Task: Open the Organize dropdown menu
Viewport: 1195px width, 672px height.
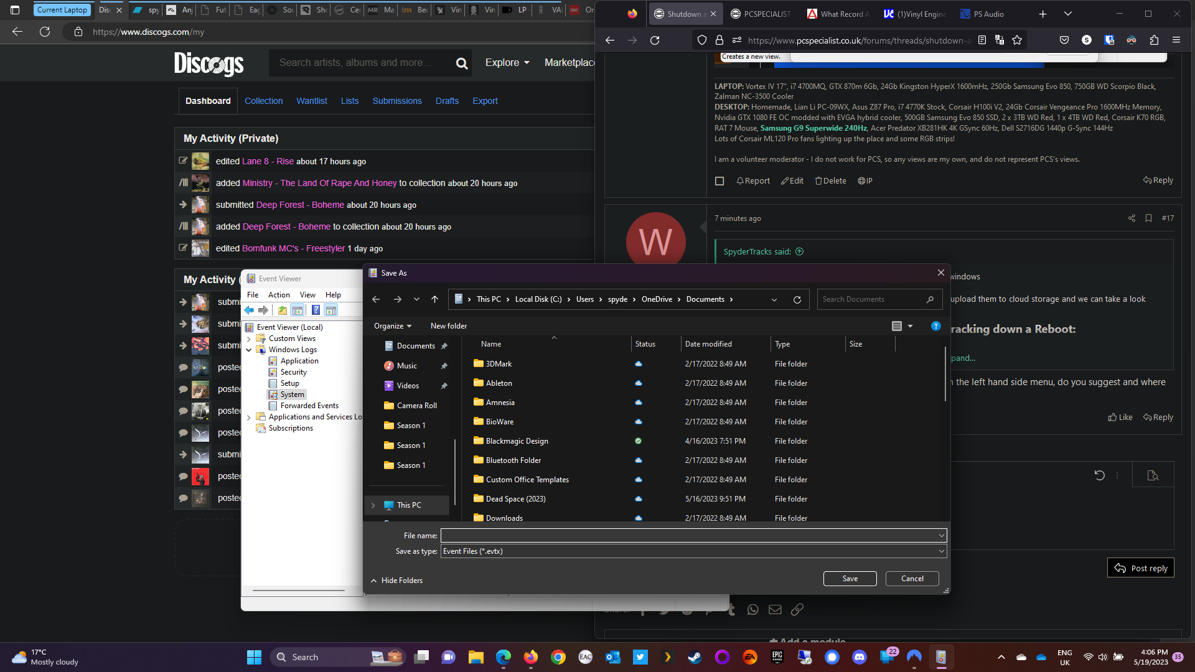Action: point(393,326)
